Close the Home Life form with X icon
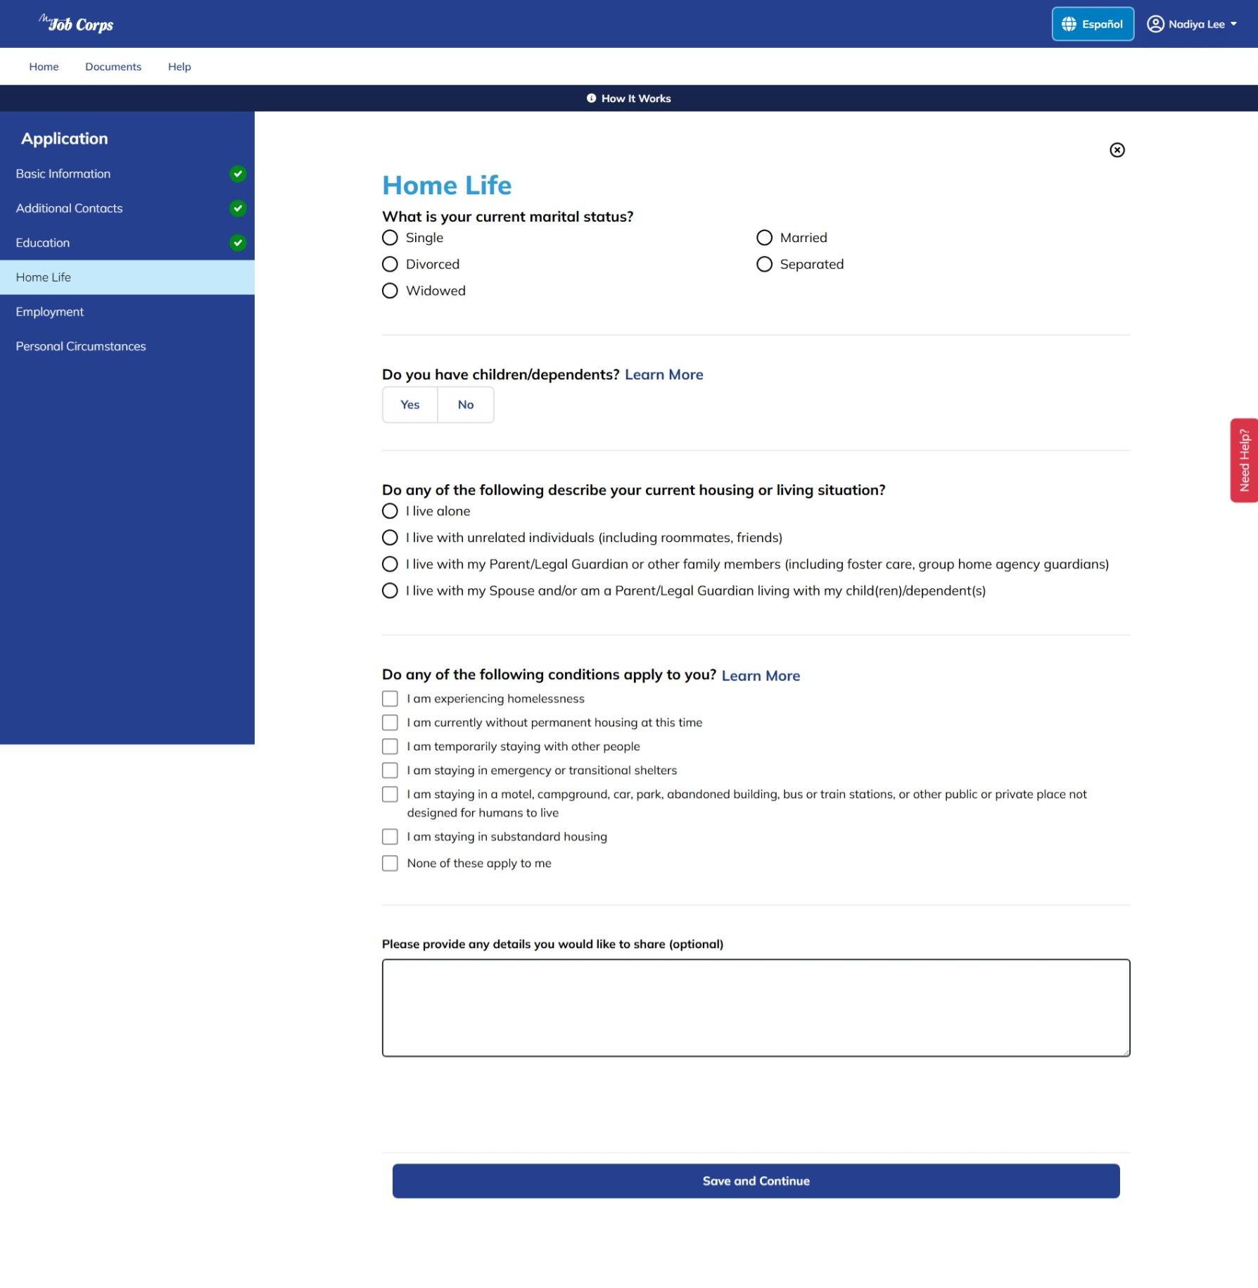1258x1288 pixels. point(1117,150)
